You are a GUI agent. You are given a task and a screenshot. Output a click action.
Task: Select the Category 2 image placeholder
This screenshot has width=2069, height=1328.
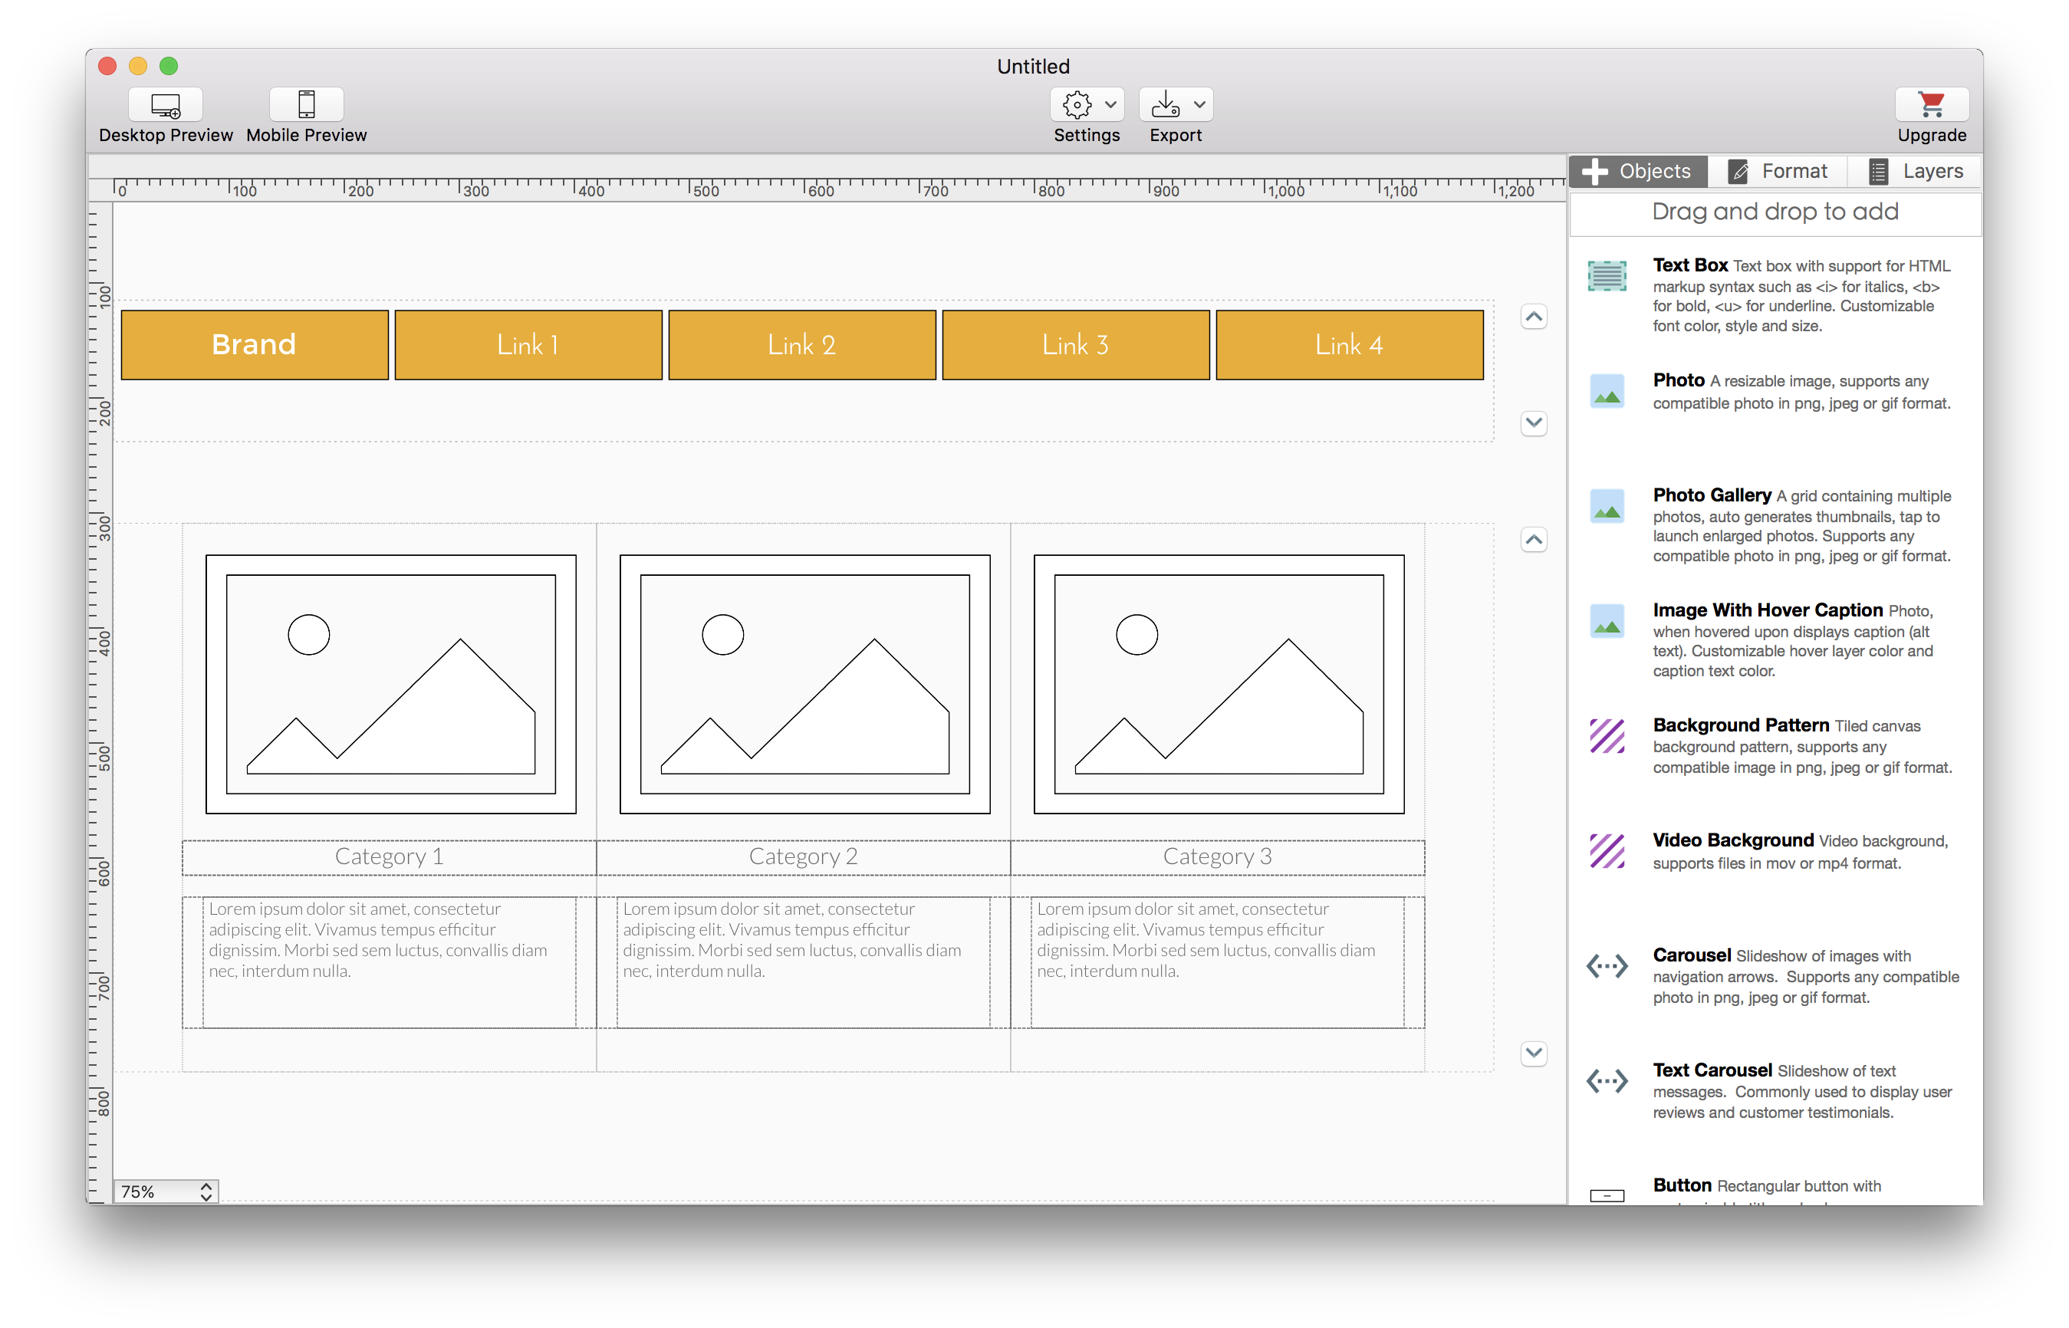pos(804,684)
